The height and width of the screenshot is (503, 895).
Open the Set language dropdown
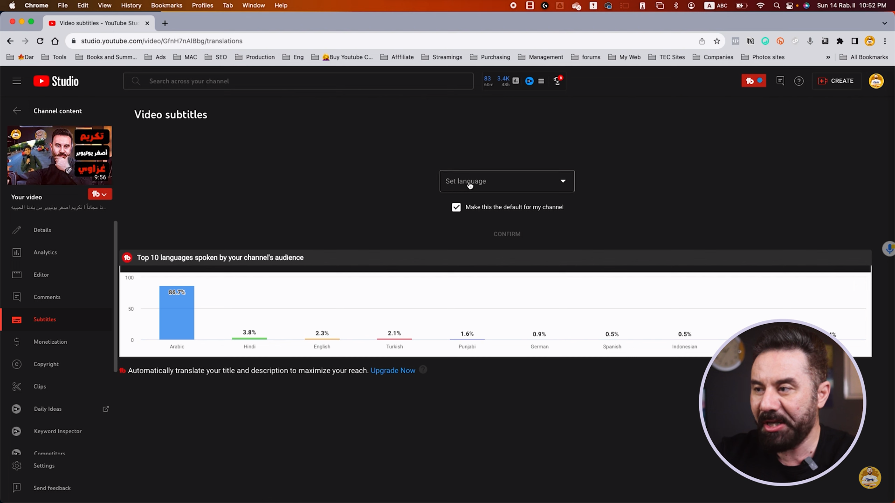point(507,181)
